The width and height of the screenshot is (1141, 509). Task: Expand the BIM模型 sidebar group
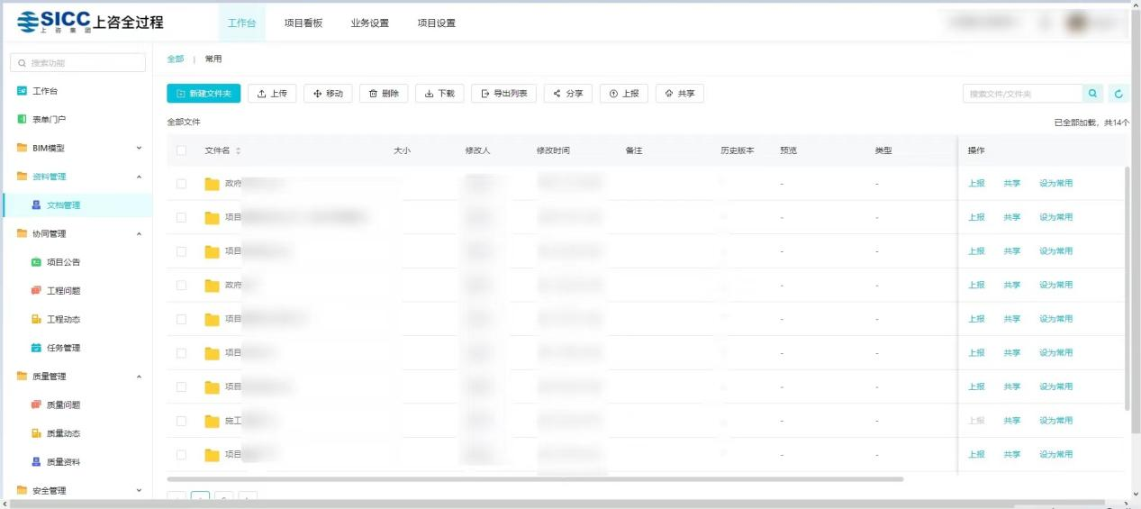139,148
